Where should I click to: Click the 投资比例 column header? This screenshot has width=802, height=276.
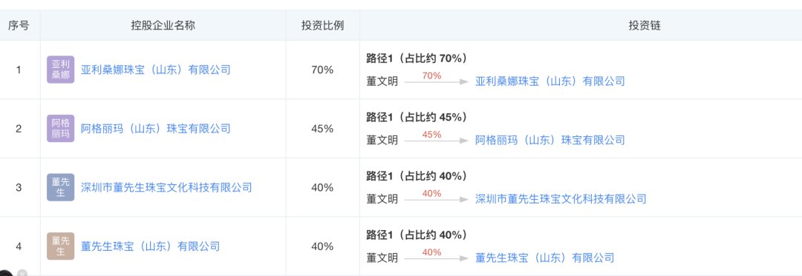322,25
